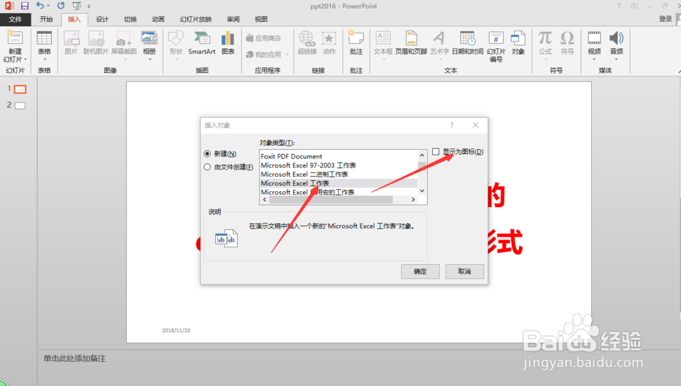Screen dimensions: 681x386
Task: Switch to the Review (审阅) tab
Action: click(233, 19)
